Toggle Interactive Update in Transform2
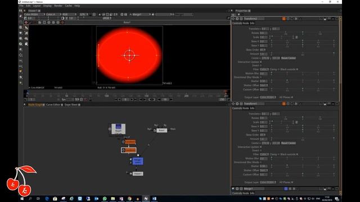Viewport: 360px width, 202px height. 260,62
